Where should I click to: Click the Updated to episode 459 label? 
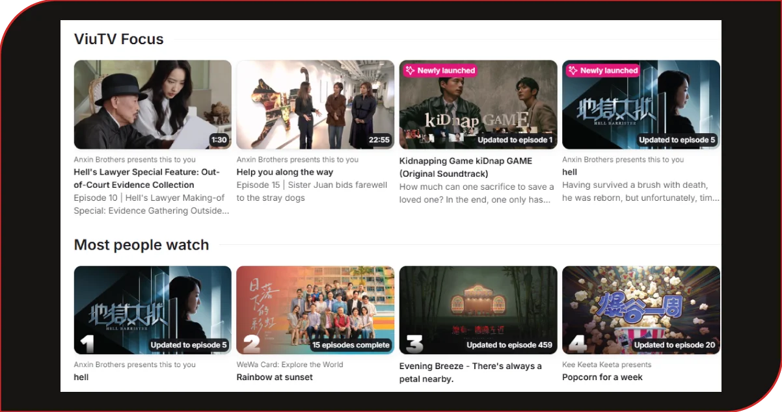(x=510, y=345)
